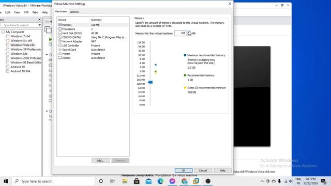This screenshot has height=186, width=331.
Task: Increase memory with the spinner up arrow
Action: coord(188,32)
